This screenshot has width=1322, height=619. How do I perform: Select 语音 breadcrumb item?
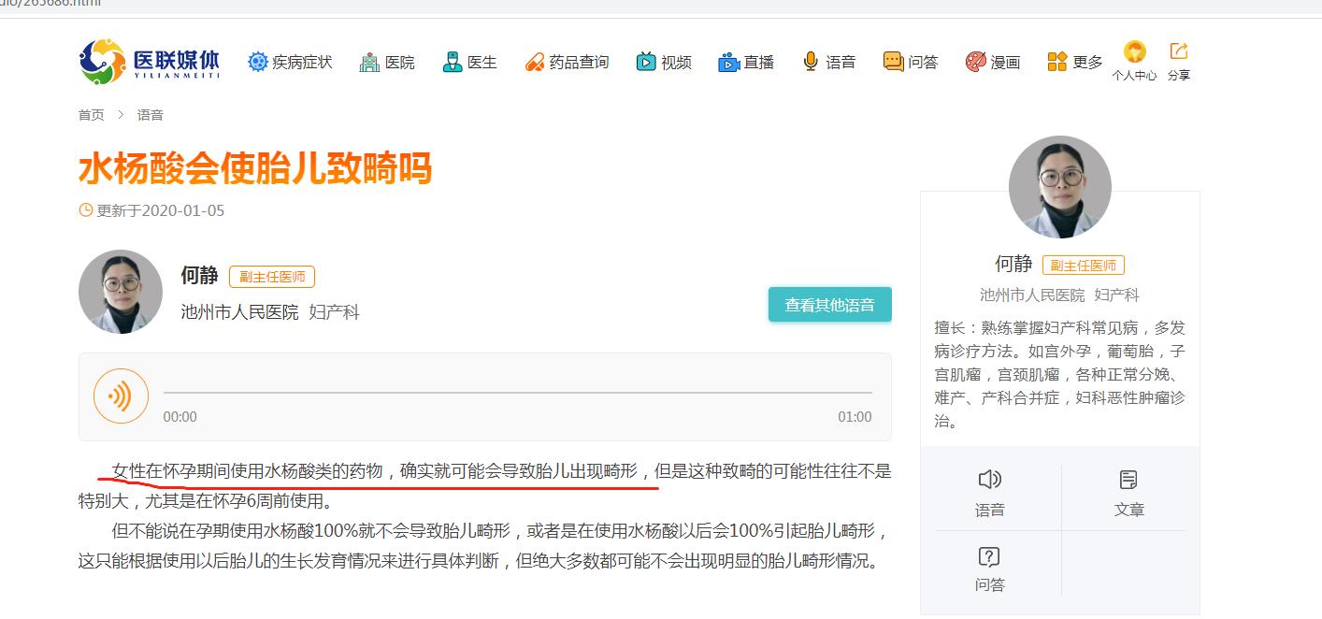coord(151,114)
